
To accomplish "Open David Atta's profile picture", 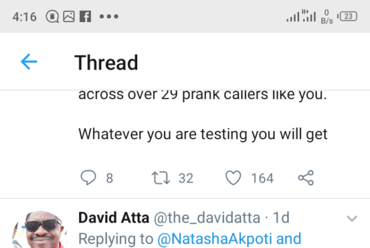I will (x=40, y=229).
